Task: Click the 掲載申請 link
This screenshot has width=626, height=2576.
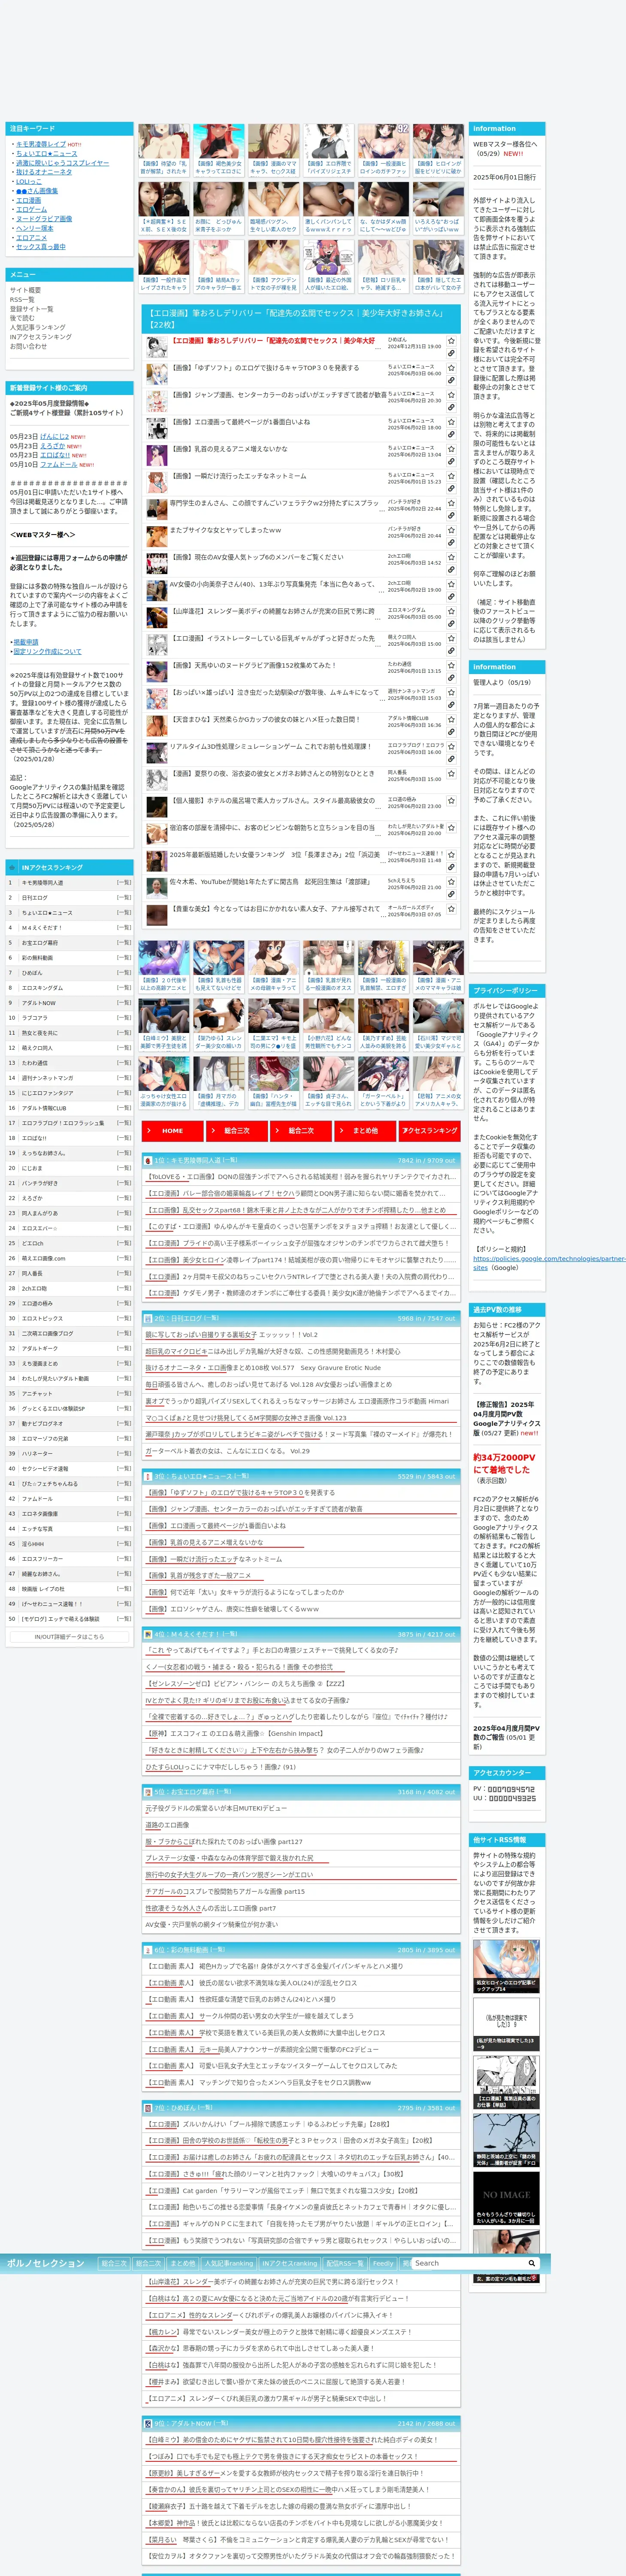Action: pos(26,642)
